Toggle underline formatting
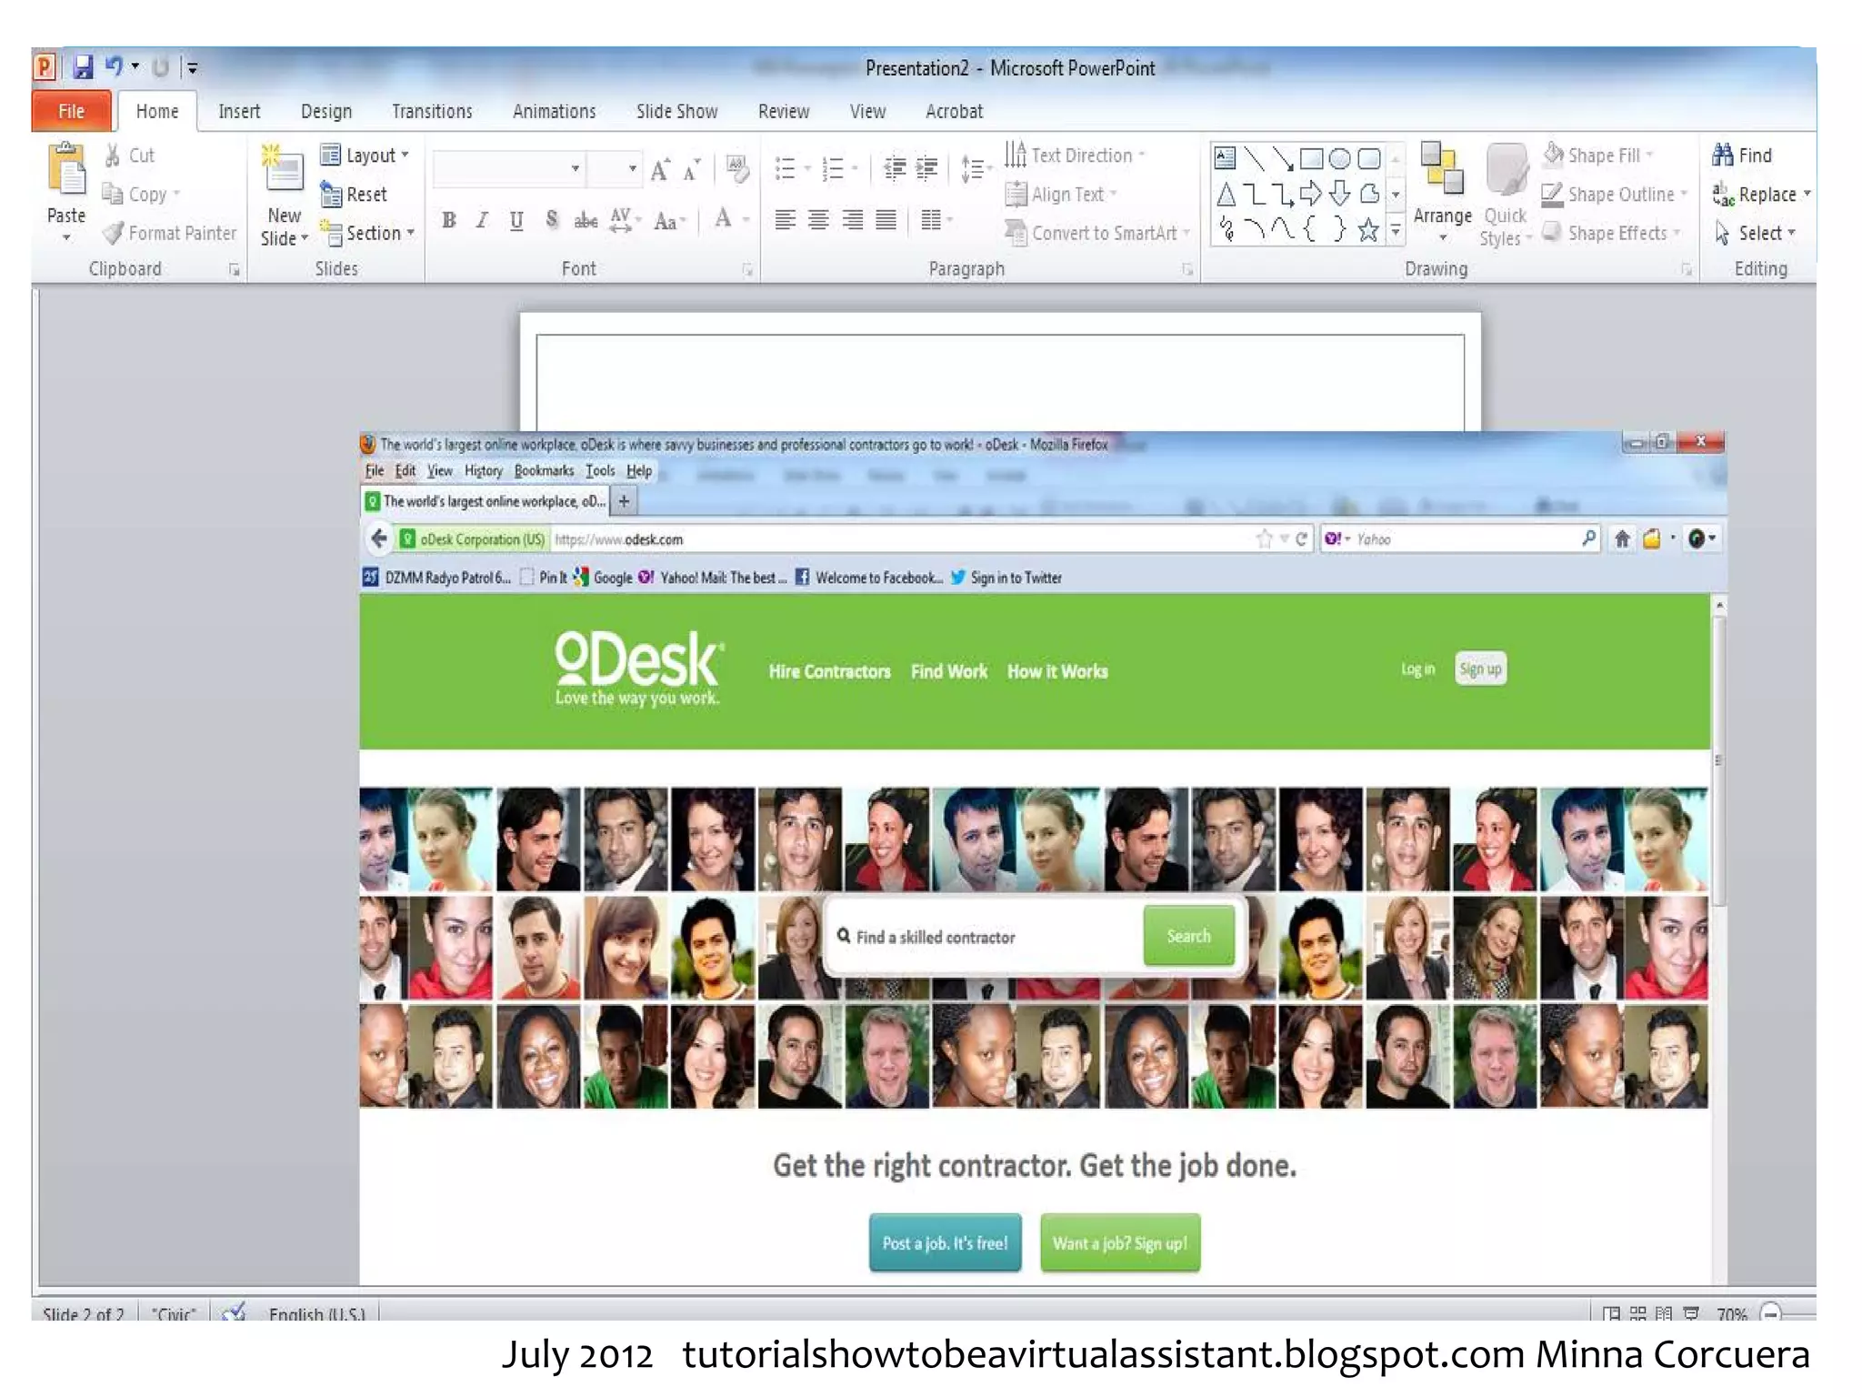This screenshot has height=1397, width=1862. pyautogui.click(x=516, y=220)
